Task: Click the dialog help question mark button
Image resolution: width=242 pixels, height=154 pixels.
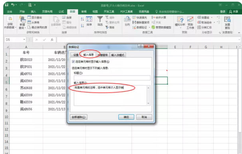Action: click(x=141, y=46)
